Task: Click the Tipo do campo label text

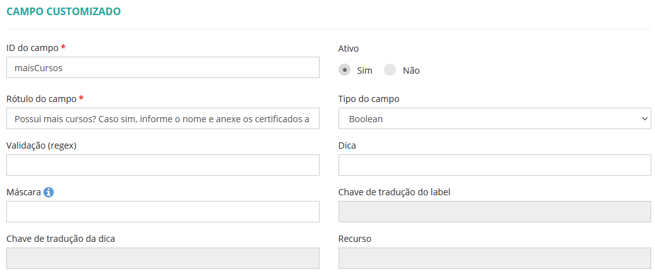Action: 369,99
